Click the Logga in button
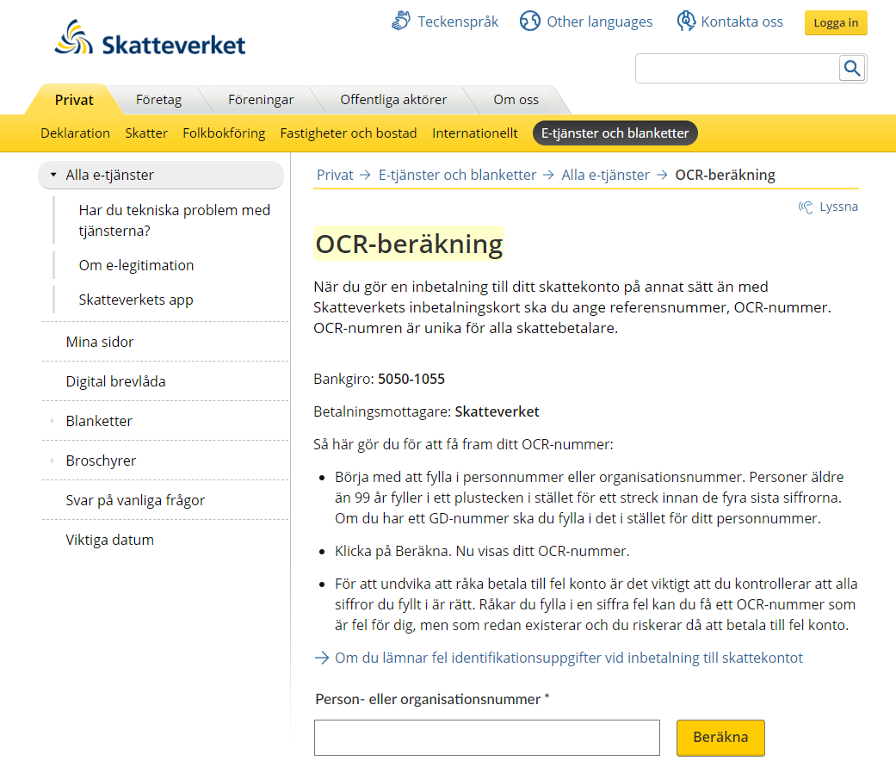 pos(835,22)
